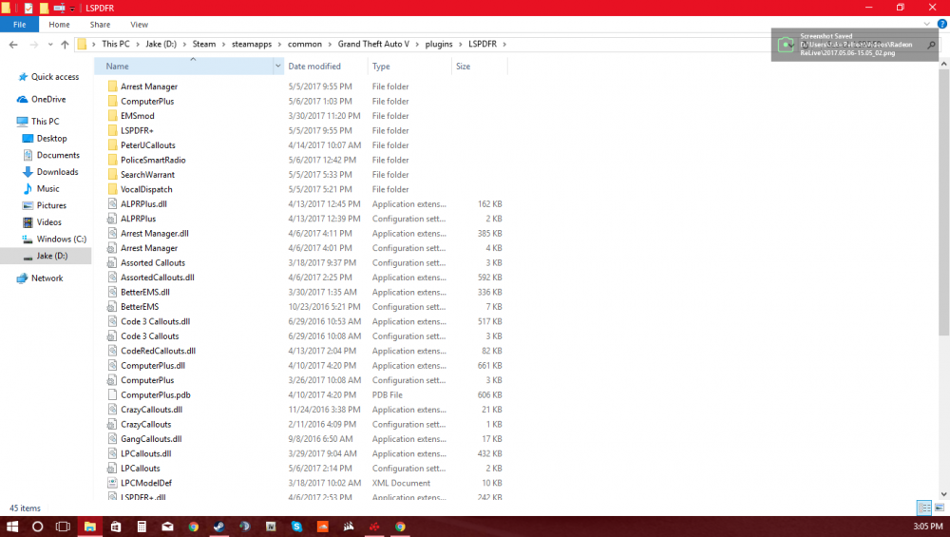Open the Share ribbon tab

coord(100,25)
